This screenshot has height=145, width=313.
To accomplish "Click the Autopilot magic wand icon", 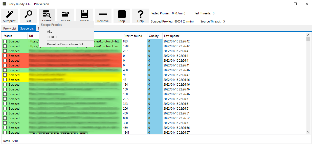I will pyautogui.click(x=10, y=14).
